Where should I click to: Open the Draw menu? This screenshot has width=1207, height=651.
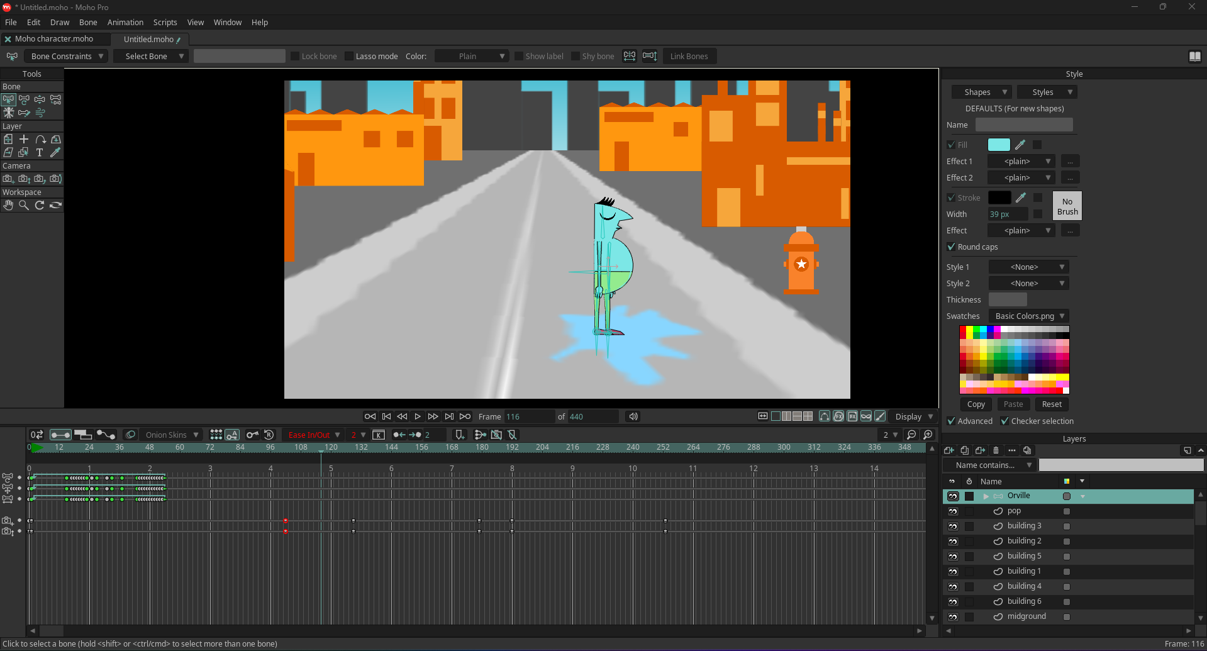60,22
